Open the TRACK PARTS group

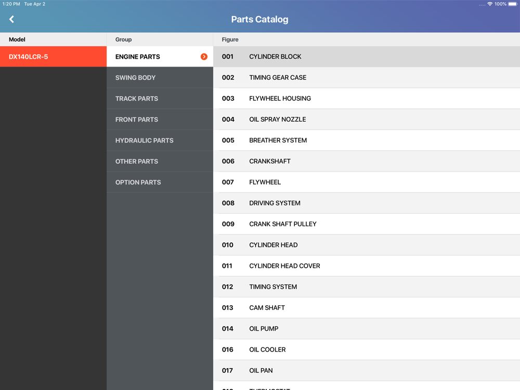click(x=160, y=98)
